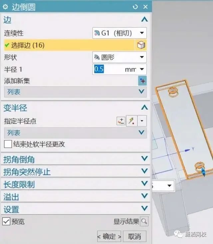
Task: Click the inferred point lightning icon
Action: tap(131, 121)
